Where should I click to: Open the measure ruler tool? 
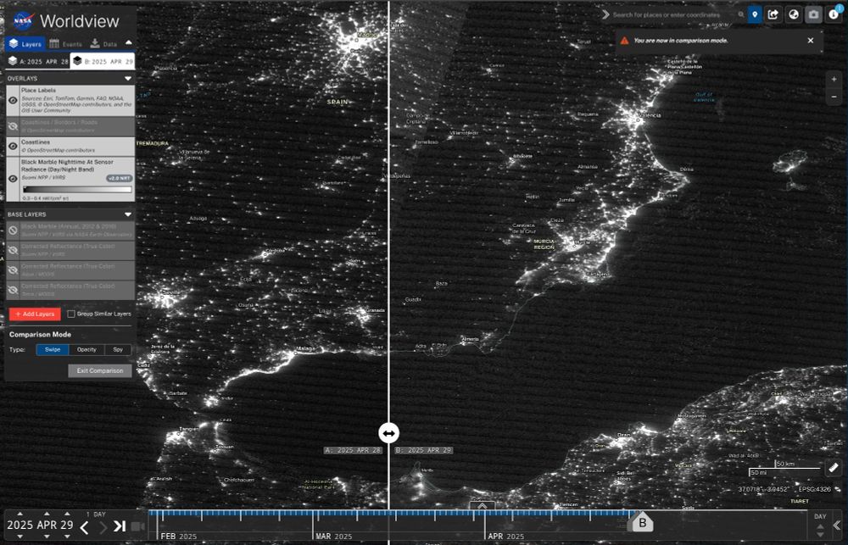[834, 467]
